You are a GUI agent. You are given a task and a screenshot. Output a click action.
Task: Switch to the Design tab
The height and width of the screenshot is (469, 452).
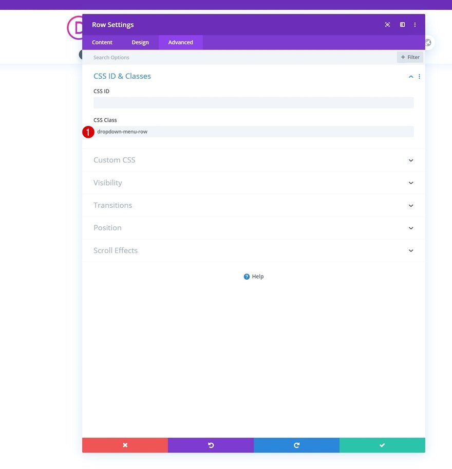click(x=140, y=42)
